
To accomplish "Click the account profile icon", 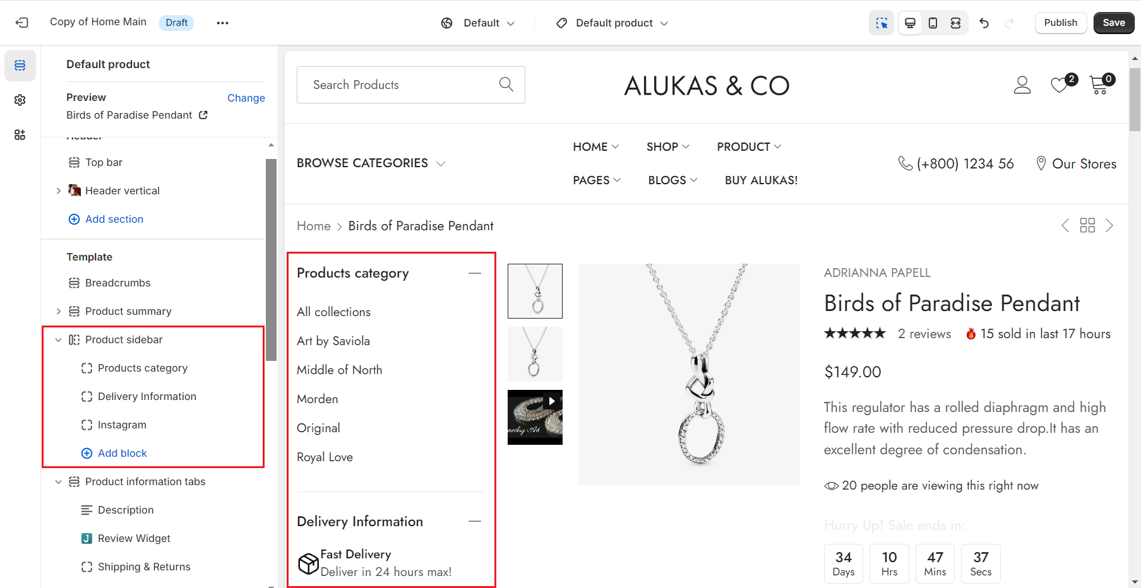I will (1022, 85).
